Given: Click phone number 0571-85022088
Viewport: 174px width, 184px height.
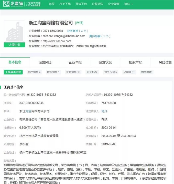Looking at the screenshot, I should tap(53, 31).
